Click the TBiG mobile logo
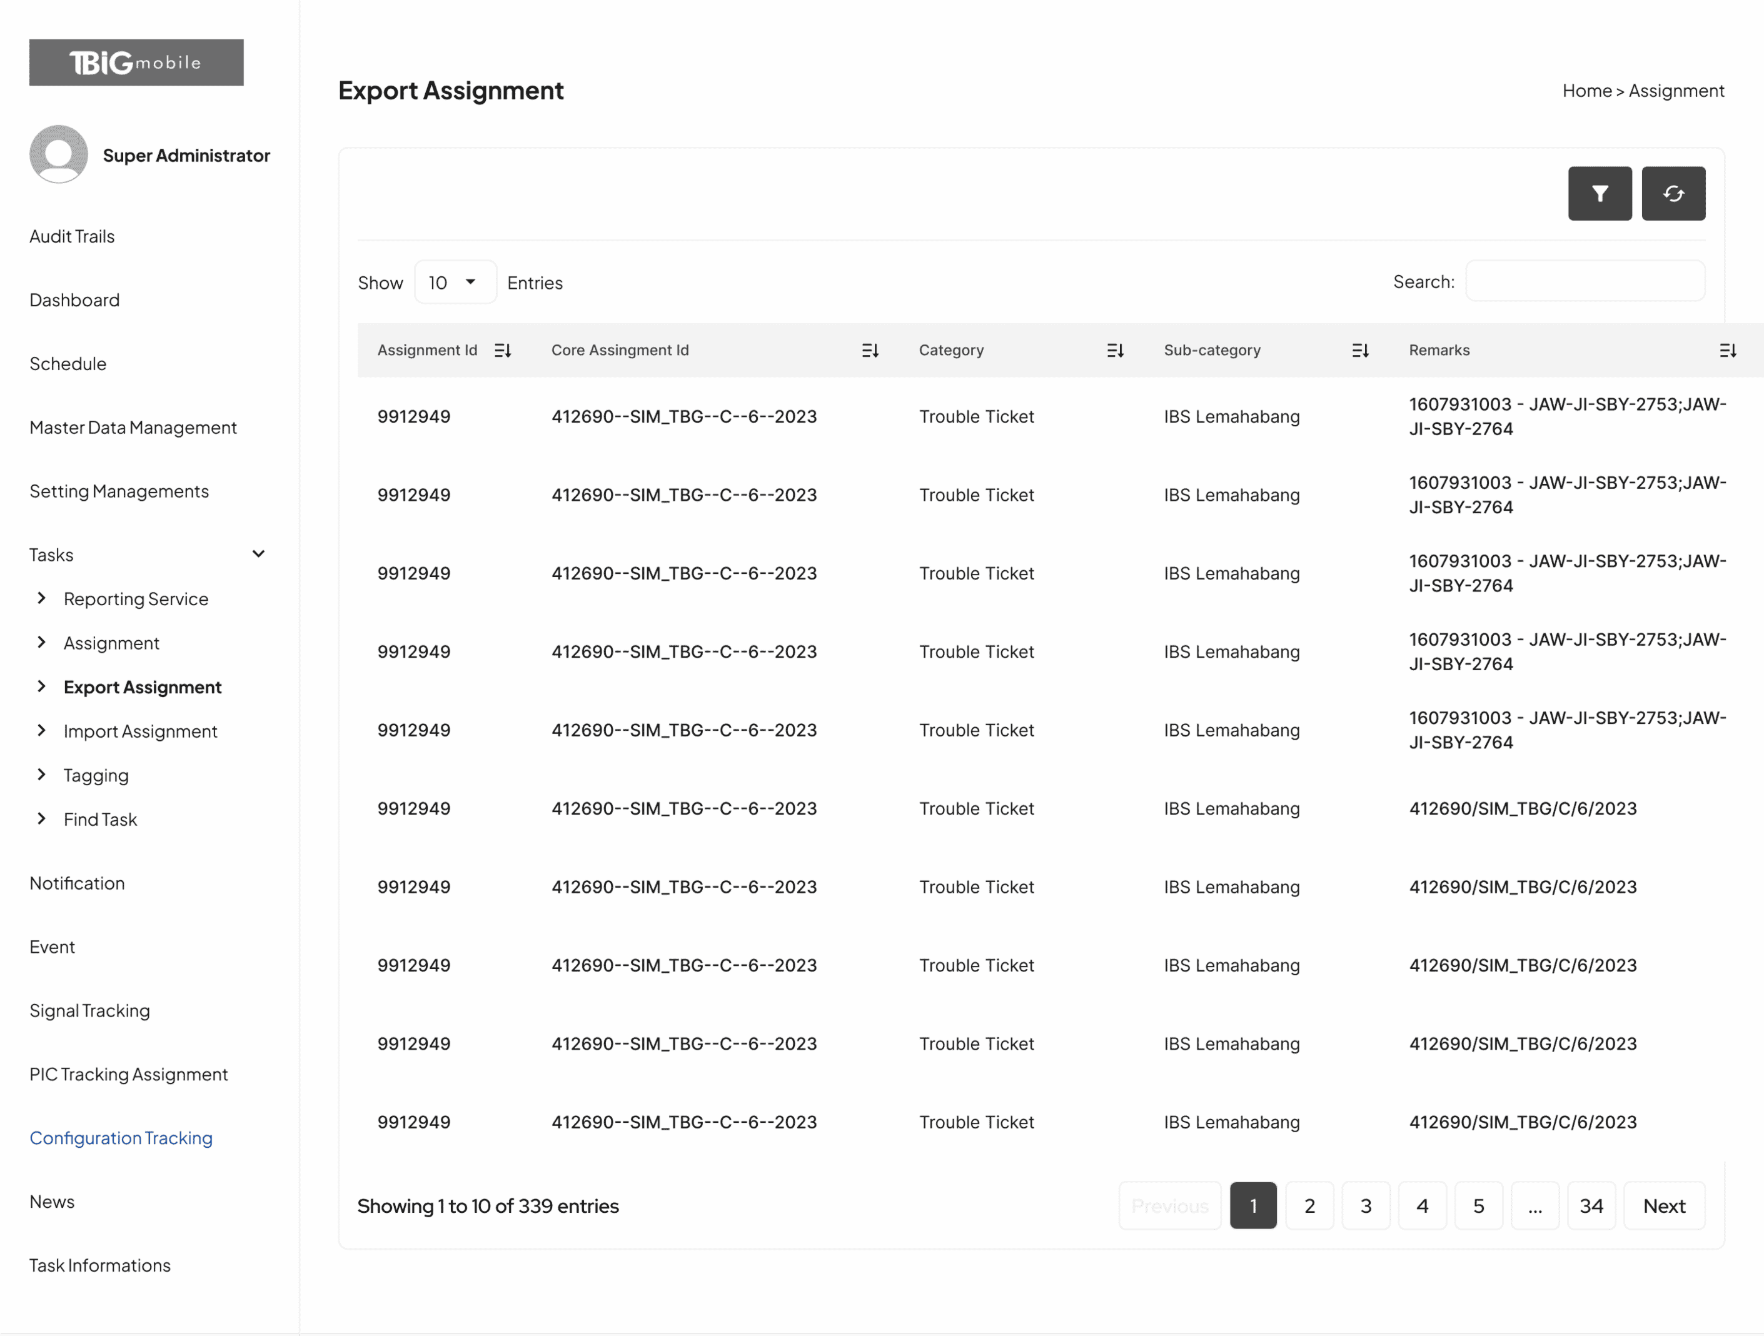This screenshot has width=1764, height=1336. pos(136,62)
